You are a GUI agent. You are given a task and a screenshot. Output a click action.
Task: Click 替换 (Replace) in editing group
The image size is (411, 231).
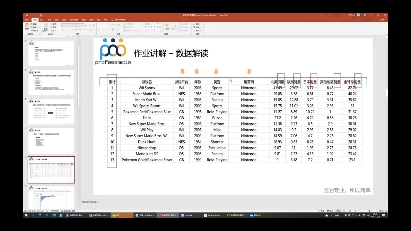197,27
